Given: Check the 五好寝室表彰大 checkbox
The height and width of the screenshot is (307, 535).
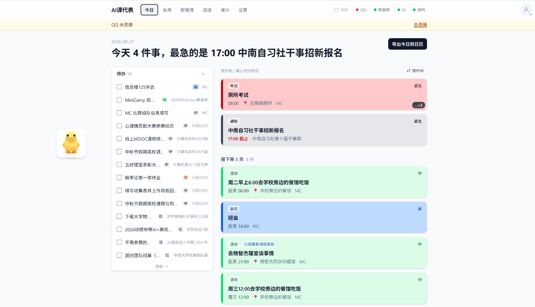Looking at the screenshot, I should (x=119, y=165).
